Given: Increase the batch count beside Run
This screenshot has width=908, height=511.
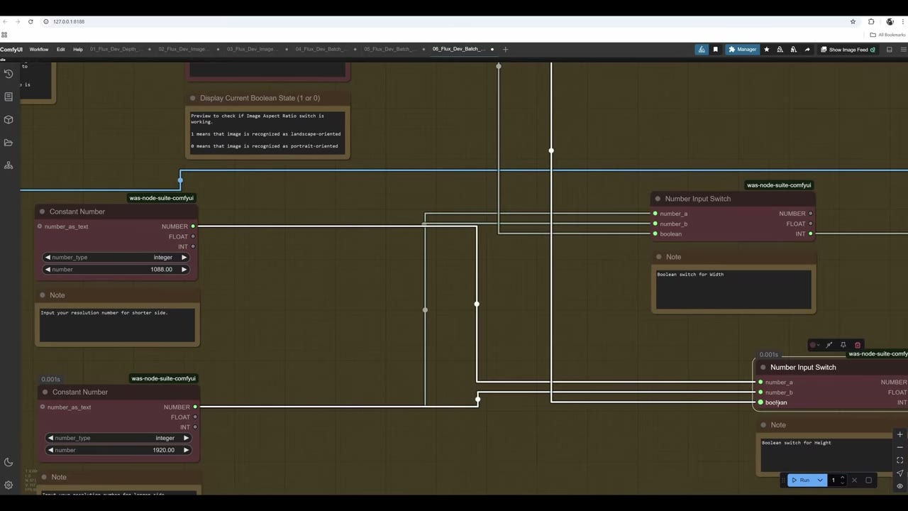Looking at the screenshot, I should [x=842, y=478].
